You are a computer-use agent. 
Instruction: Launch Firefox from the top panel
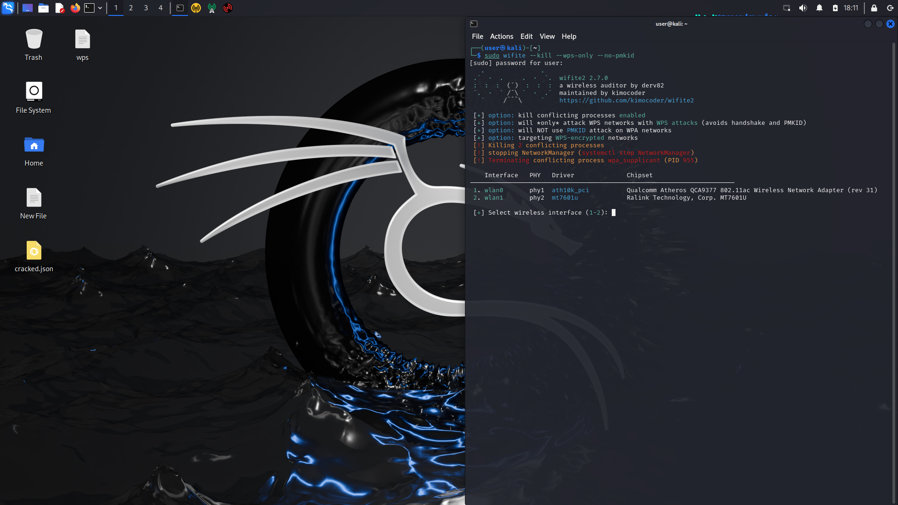tap(75, 8)
